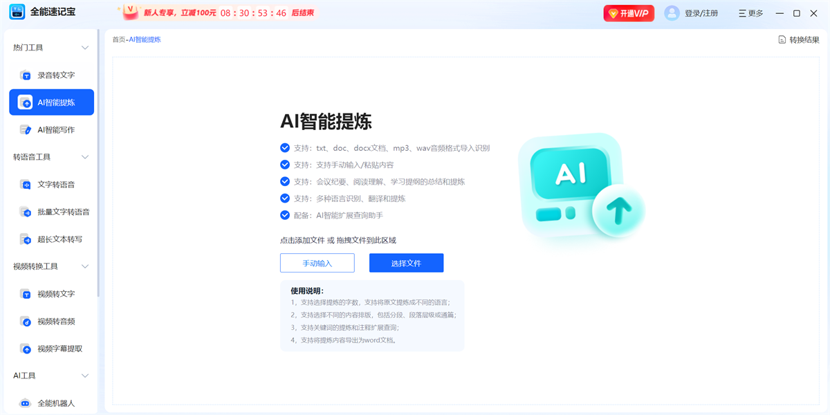830x415 pixels.
Task: Open the 视频转音频 tool icon
Action: [26, 322]
